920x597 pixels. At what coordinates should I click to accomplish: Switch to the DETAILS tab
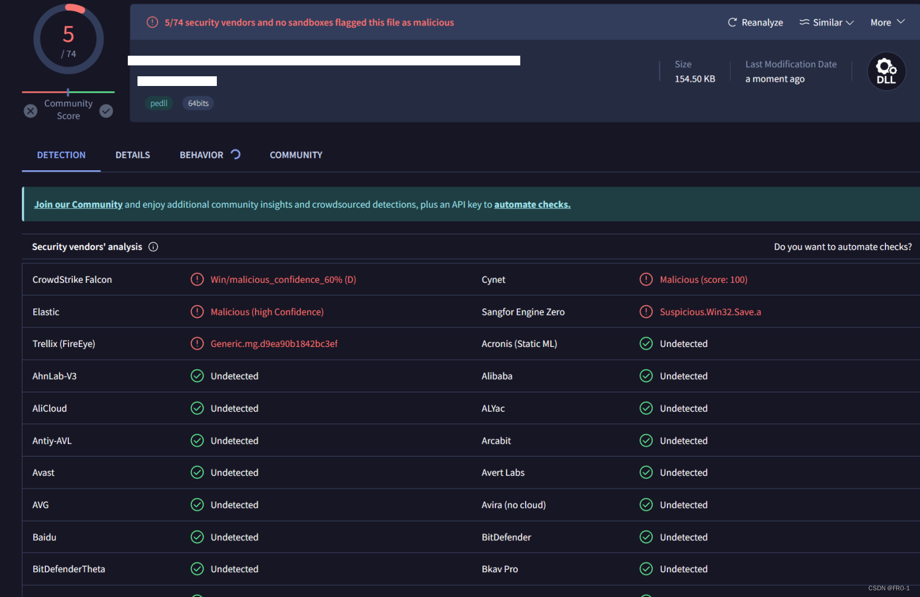(133, 155)
